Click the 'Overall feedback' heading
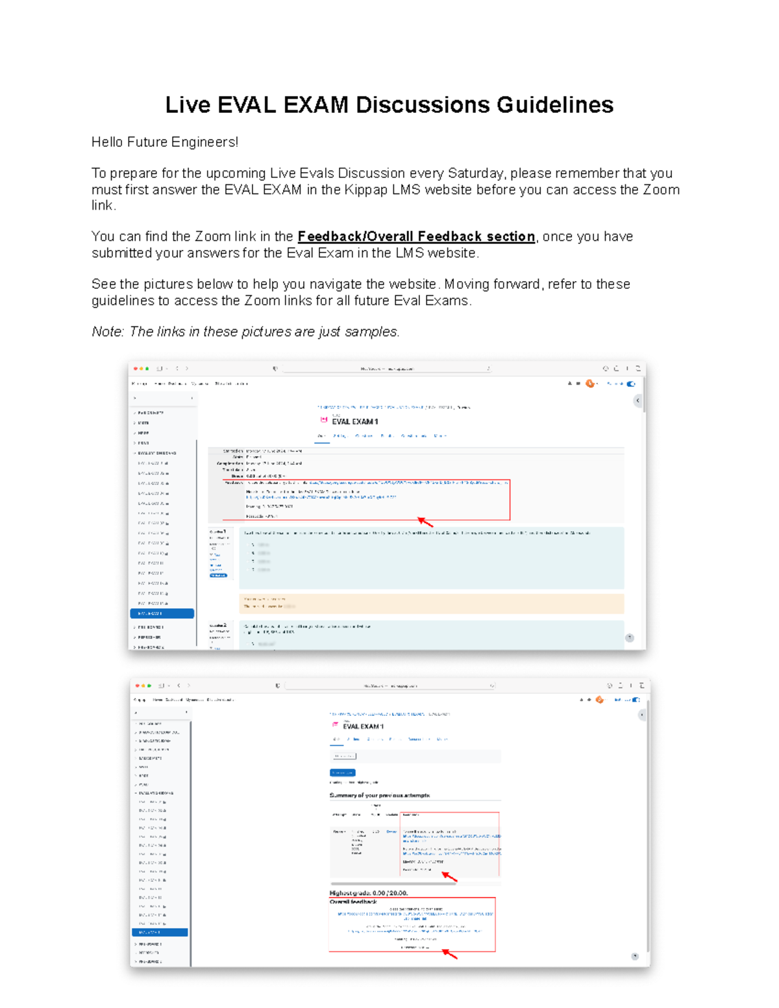Screen dimensions: 779x1008 (x=353, y=902)
